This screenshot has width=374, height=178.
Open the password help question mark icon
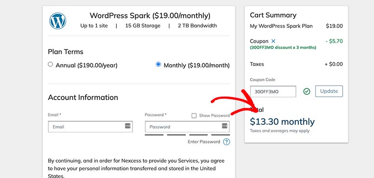coord(226,142)
